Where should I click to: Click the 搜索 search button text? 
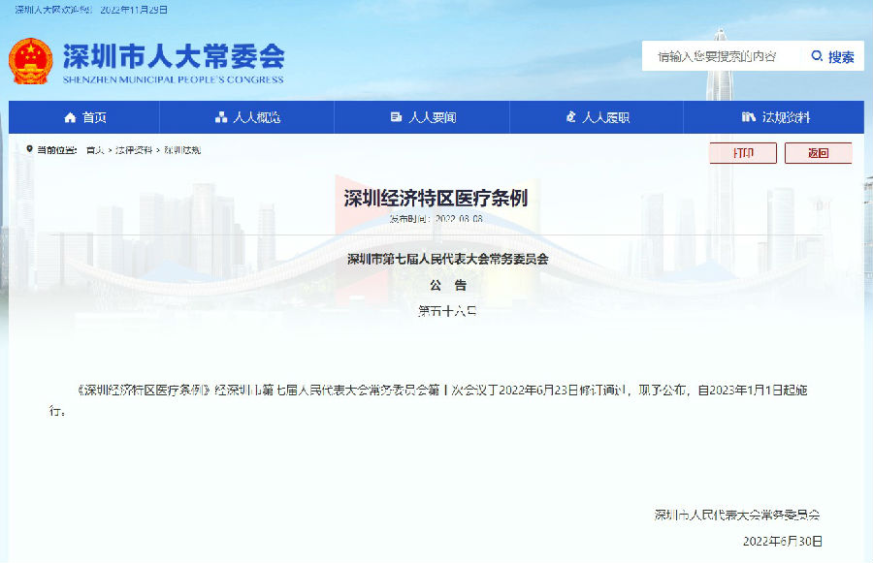point(841,57)
